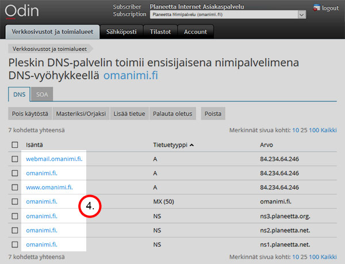
Task: Click the Verkkosivustot ja toimialueet breadcrumb
Action: (49, 49)
